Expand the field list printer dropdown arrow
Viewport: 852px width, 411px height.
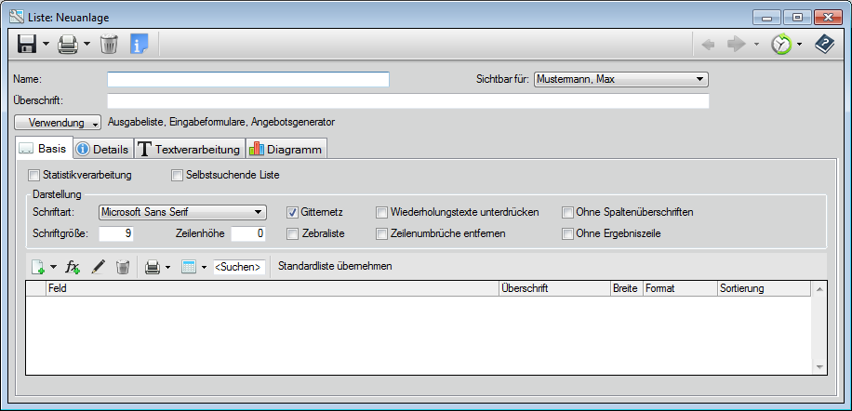pos(168,267)
